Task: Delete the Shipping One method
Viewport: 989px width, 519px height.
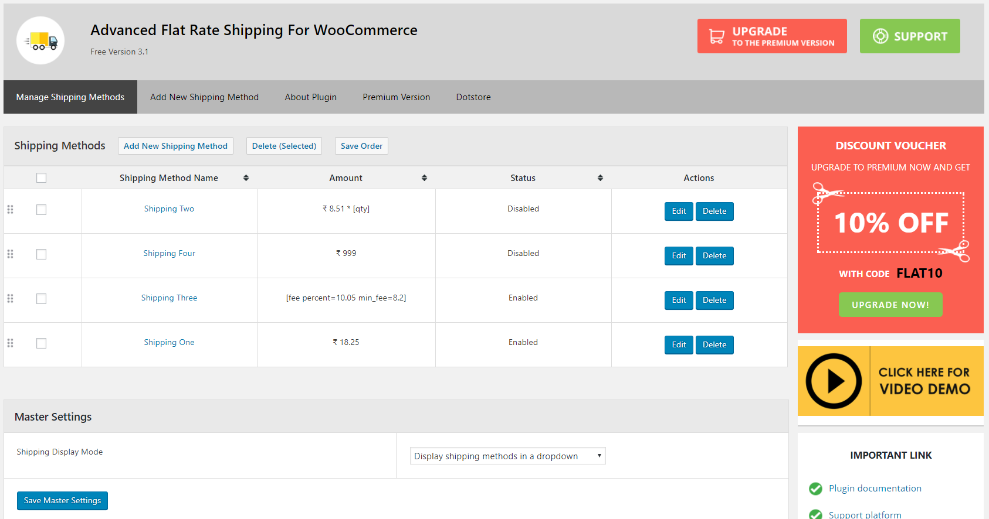Action: (714, 345)
